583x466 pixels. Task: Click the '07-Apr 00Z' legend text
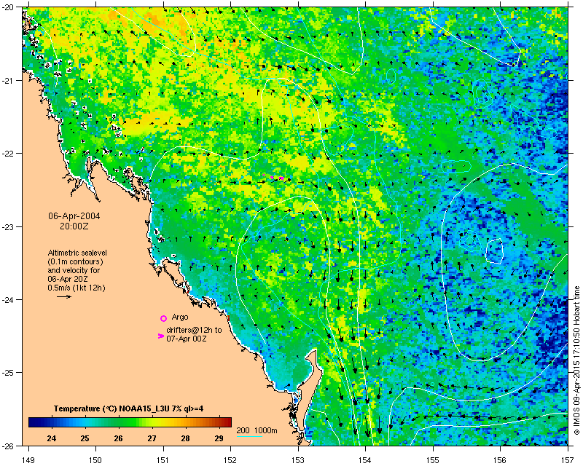click(187, 339)
